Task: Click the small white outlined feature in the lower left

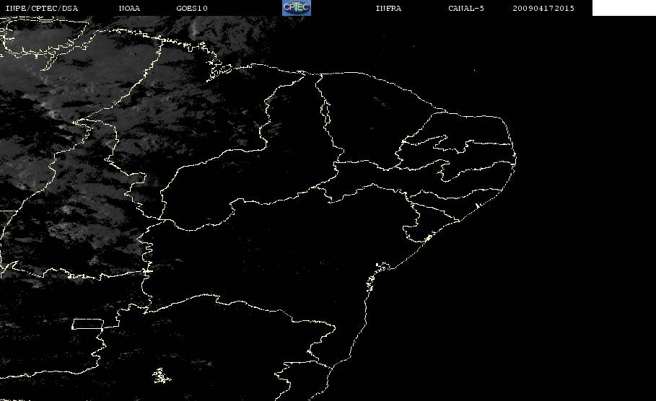Action: click(x=161, y=376)
